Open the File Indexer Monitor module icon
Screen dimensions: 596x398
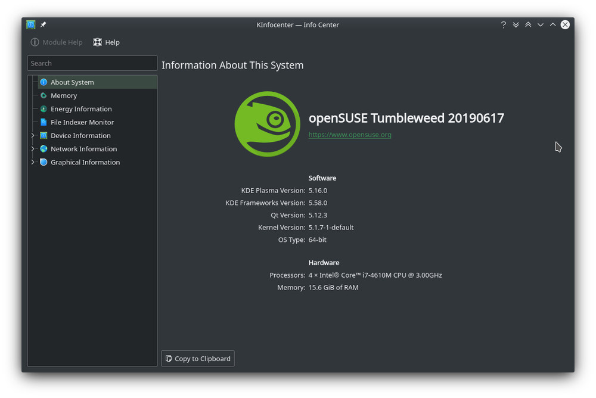44,122
